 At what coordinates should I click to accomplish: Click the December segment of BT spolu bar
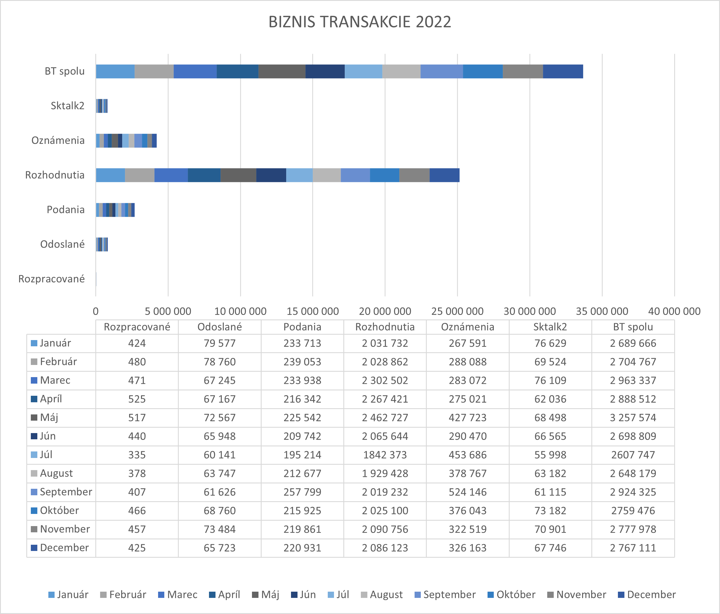(x=563, y=71)
